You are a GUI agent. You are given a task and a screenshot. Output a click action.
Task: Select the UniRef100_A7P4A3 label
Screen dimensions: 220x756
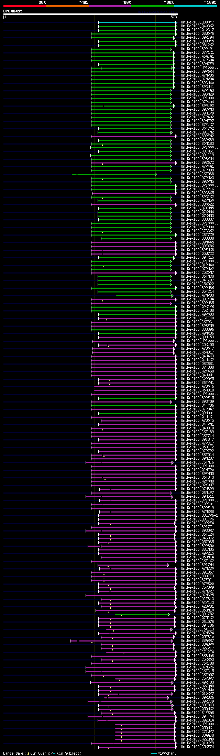(197, 91)
